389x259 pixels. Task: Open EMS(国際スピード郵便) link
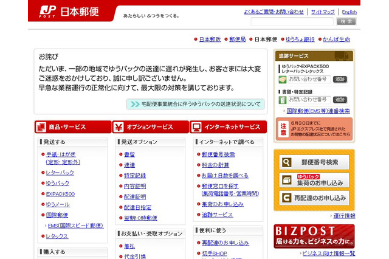75,226
